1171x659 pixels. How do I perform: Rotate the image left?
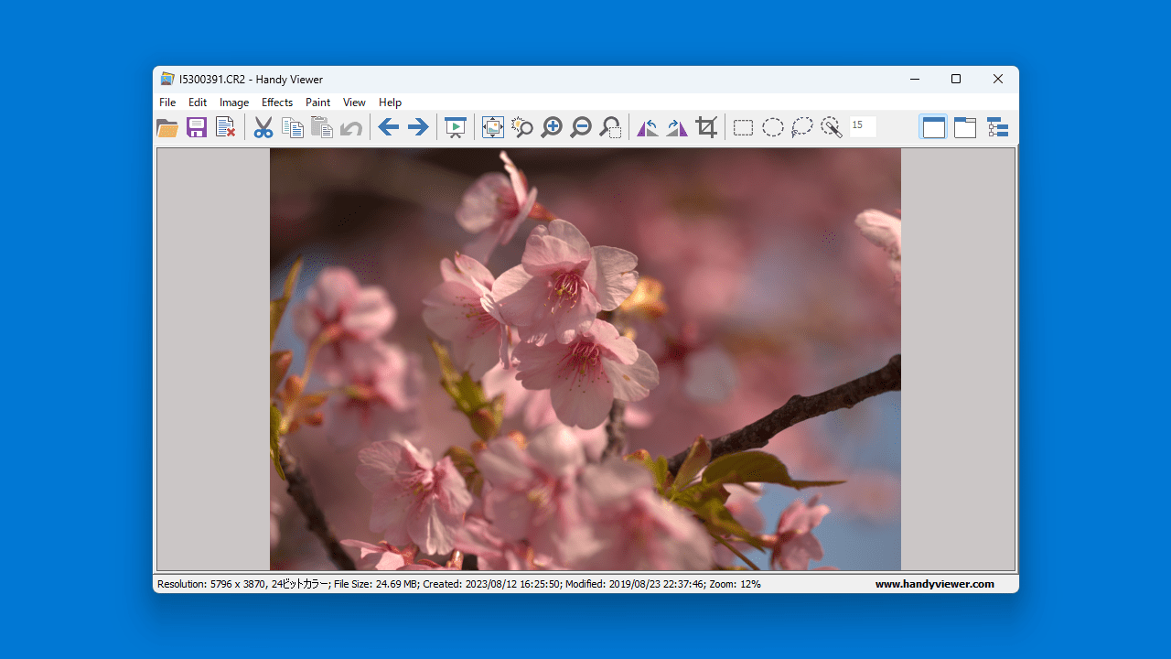point(648,127)
